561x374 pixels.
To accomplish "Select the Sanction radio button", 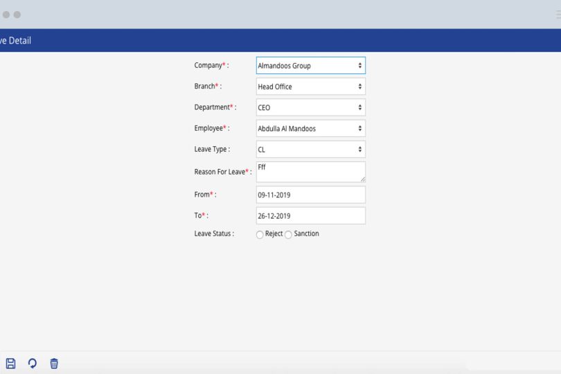I will coord(289,235).
